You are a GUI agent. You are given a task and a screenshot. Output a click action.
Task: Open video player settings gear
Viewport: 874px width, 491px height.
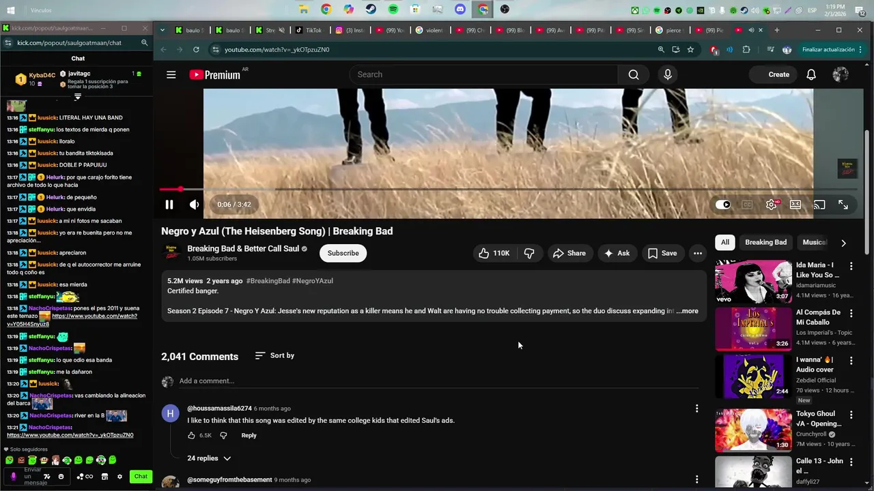(x=772, y=205)
